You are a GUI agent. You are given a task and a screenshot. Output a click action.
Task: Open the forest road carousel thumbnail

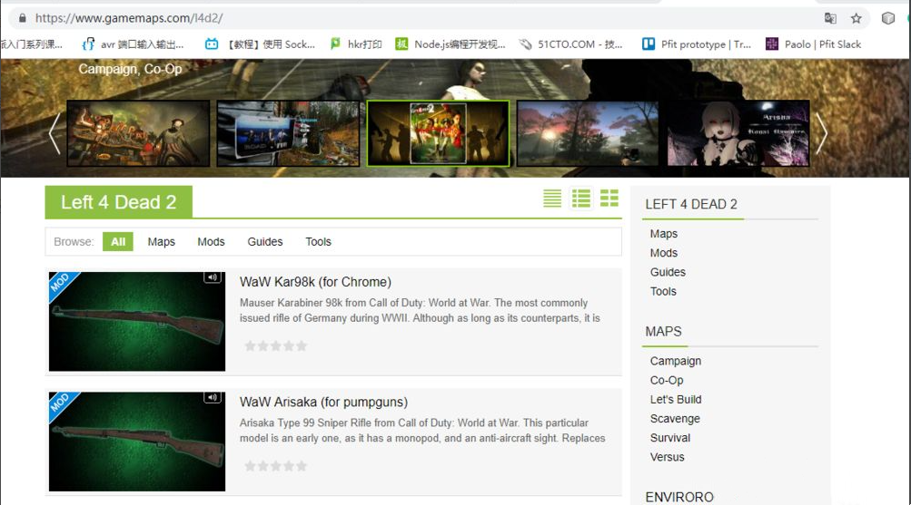point(288,133)
